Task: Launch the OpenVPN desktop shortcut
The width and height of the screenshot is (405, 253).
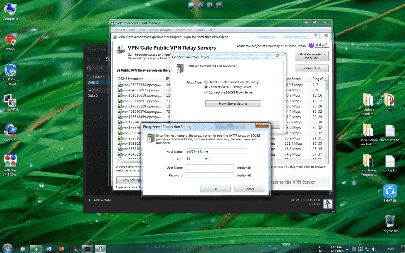Action: tap(10, 103)
